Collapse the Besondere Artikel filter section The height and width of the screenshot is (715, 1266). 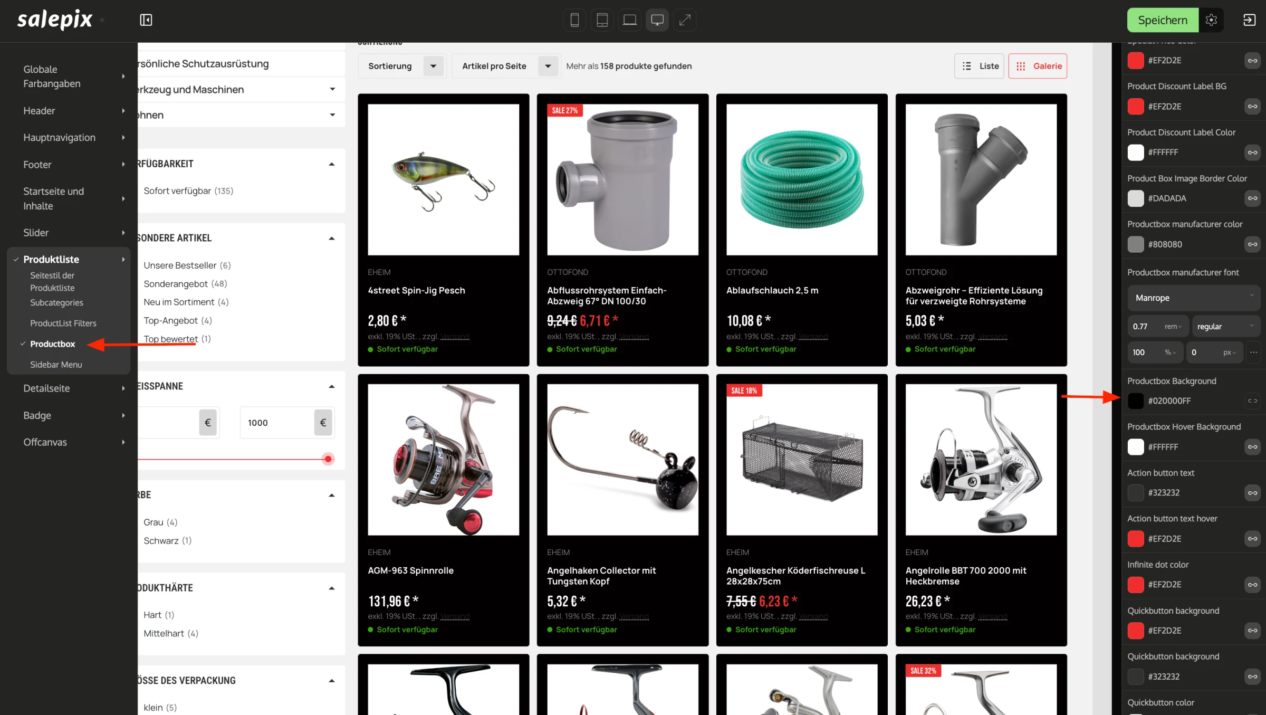click(332, 239)
